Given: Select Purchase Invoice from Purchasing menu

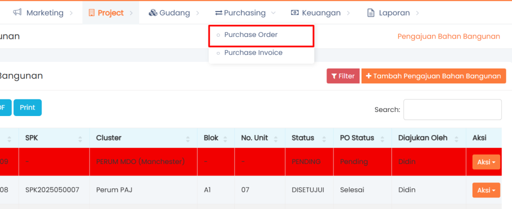Looking at the screenshot, I should tap(253, 52).
